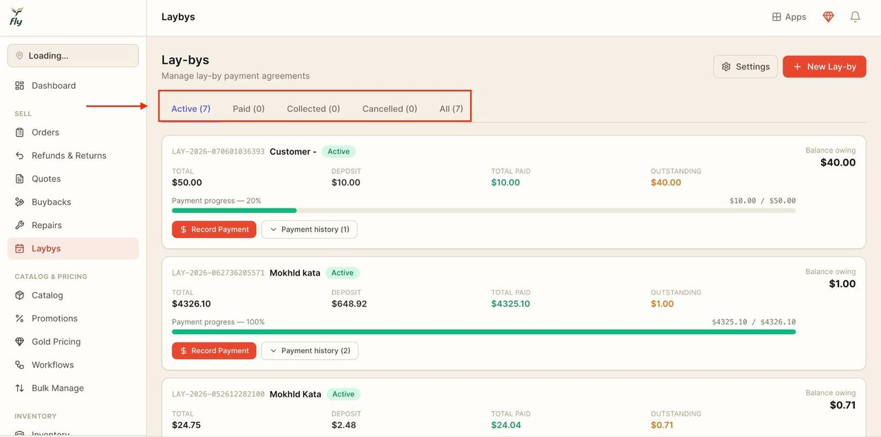Click the Quotes document icon

[x=20, y=179]
